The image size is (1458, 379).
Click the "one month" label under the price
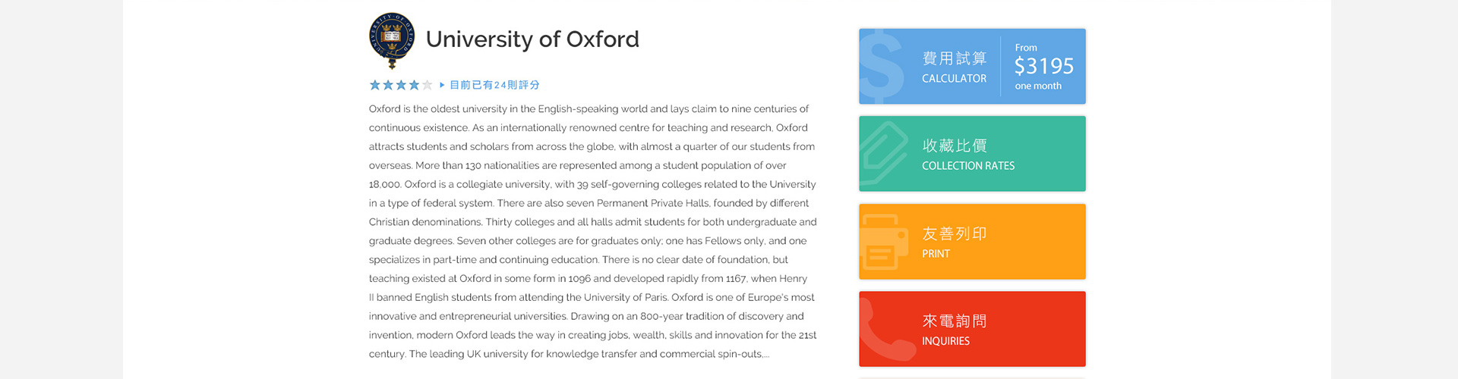[1038, 86]
